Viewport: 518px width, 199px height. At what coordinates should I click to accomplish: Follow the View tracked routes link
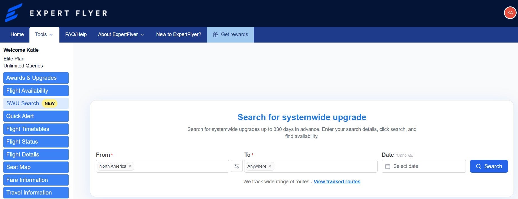coord(337,182)
